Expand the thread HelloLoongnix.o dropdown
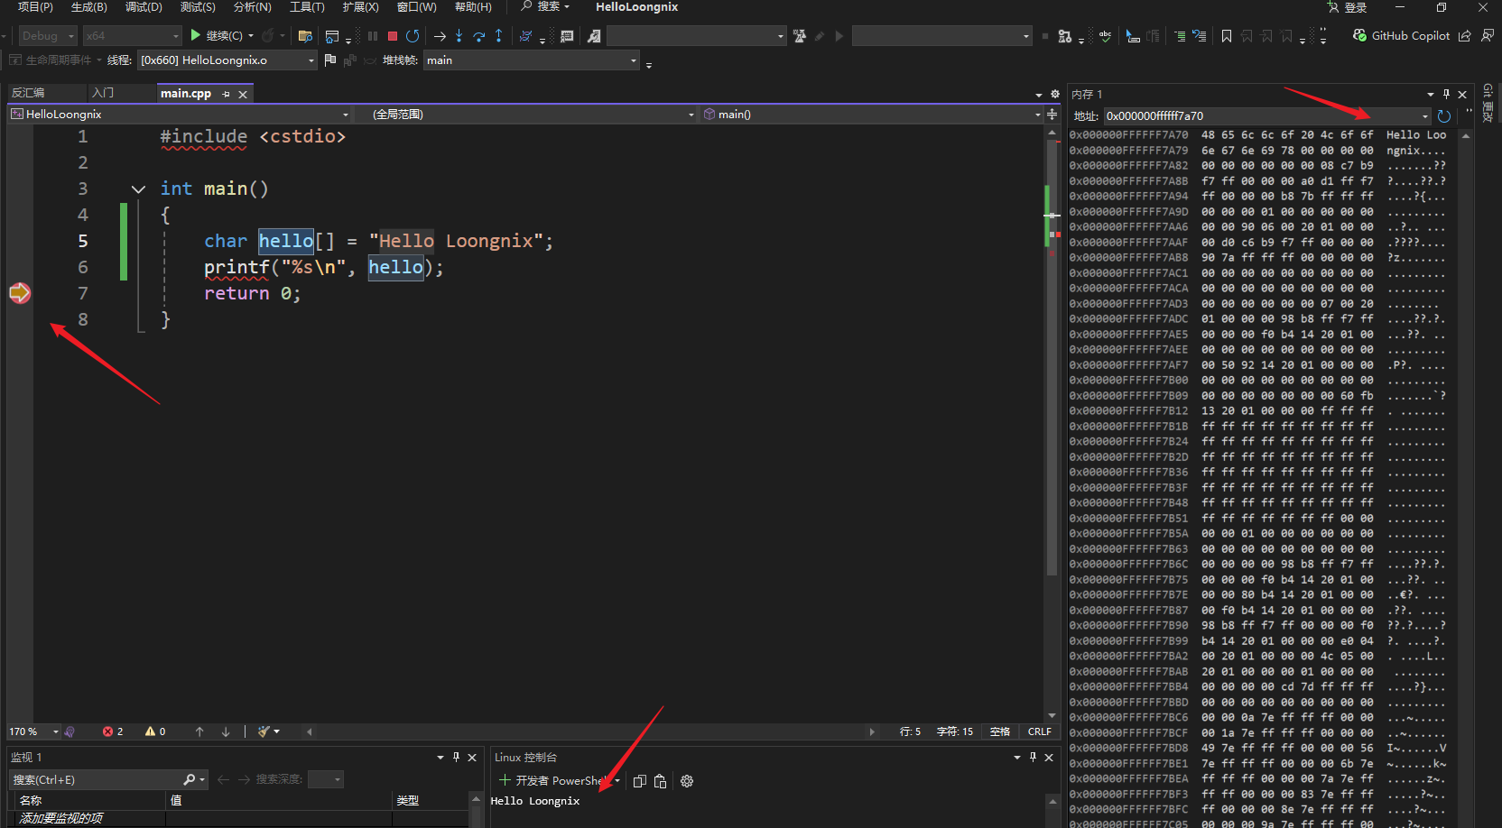1502x828 pixels. [x=311, y=60]
